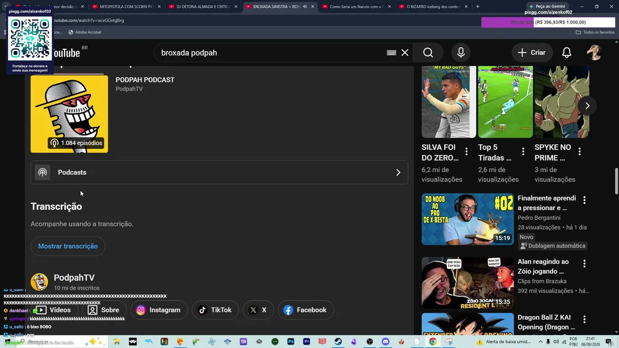This screenshot has height=348, width=619.
Task: Open a new browser tab
Action: pos(477,7)
